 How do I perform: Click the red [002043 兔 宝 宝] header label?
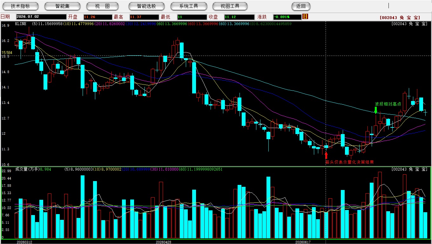pos(400,18)
